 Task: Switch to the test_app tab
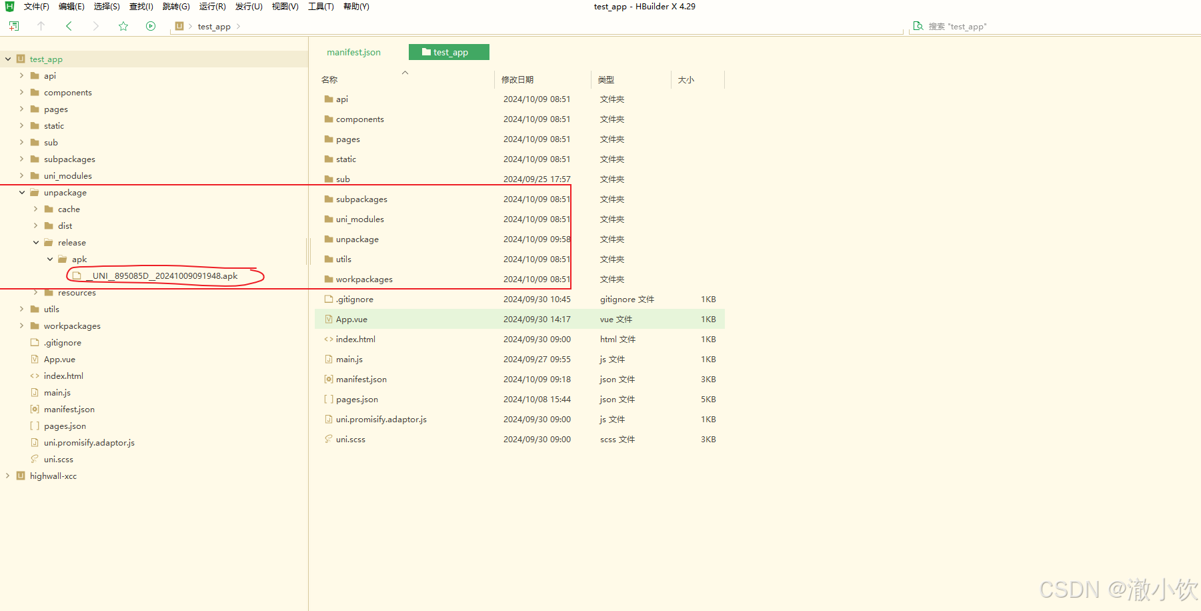click(x=449, y=52)
